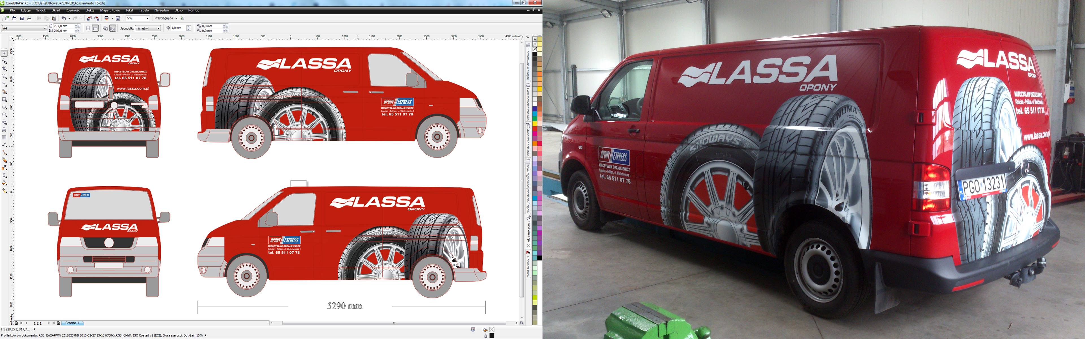Open the Edycja menu
The height and width of the screenshot is (339, 1085).
[26, 10]
